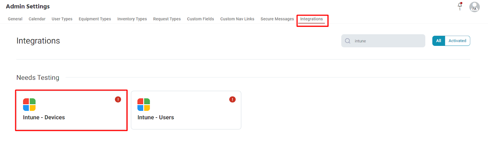
Task: Open the Custom Nav Links tab
Action: pos(237,19)
